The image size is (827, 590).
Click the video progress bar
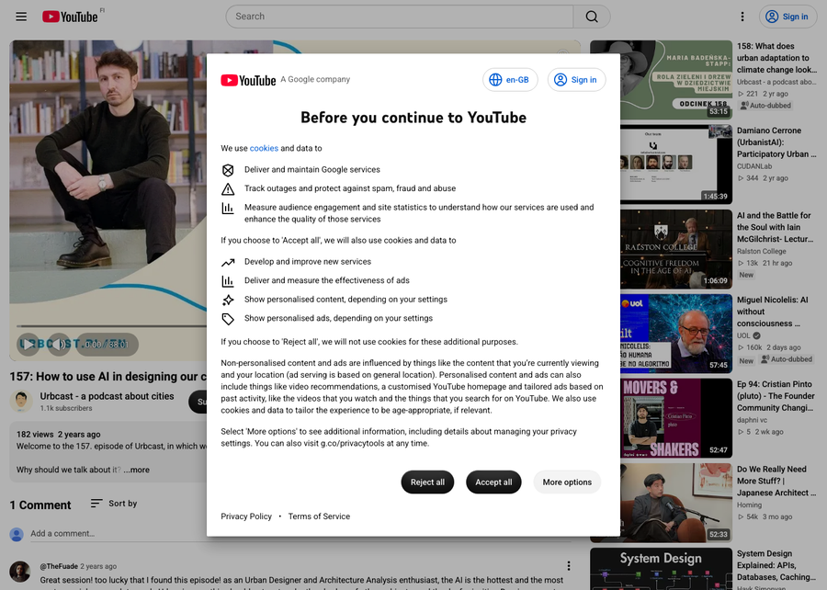point(112,326)
